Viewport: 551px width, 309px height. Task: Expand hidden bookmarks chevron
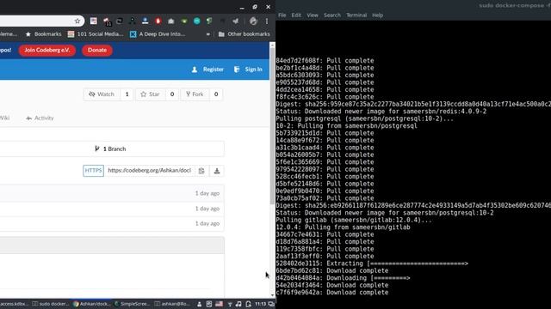click(x=208, y=34)
